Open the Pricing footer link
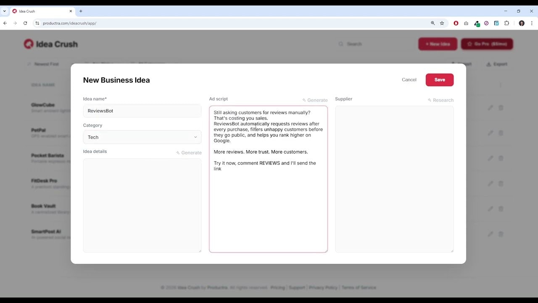 (x=277, y=287)
